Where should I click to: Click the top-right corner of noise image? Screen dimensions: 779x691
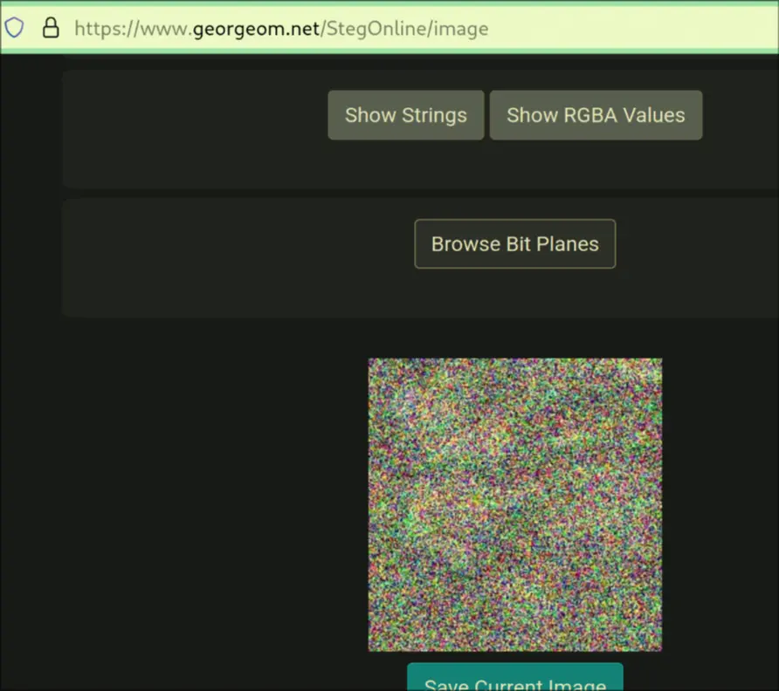[x=658, y=361]
